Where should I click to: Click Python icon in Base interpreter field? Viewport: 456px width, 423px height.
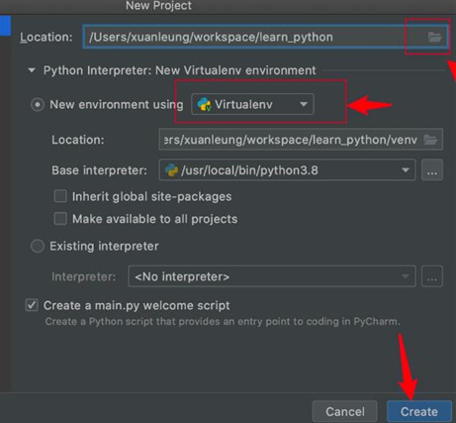click(171, 170)
